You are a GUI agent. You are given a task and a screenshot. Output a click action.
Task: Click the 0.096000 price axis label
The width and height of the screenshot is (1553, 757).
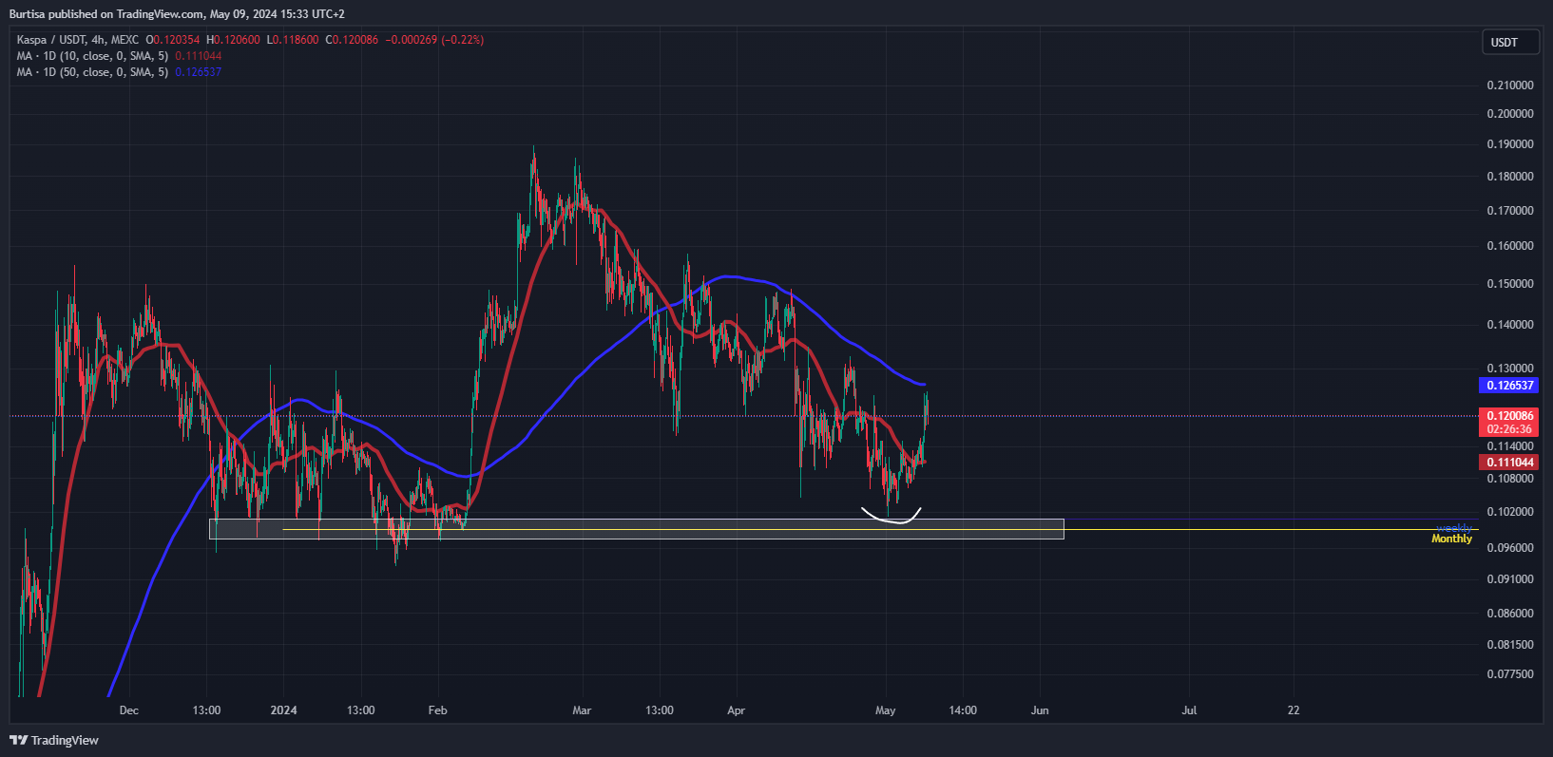[1510, 548]
